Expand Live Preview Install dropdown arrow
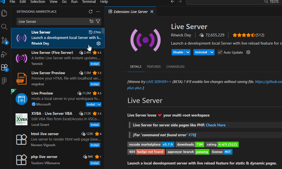The width and height of the screenshot is (282, 169). coord(99,104)
